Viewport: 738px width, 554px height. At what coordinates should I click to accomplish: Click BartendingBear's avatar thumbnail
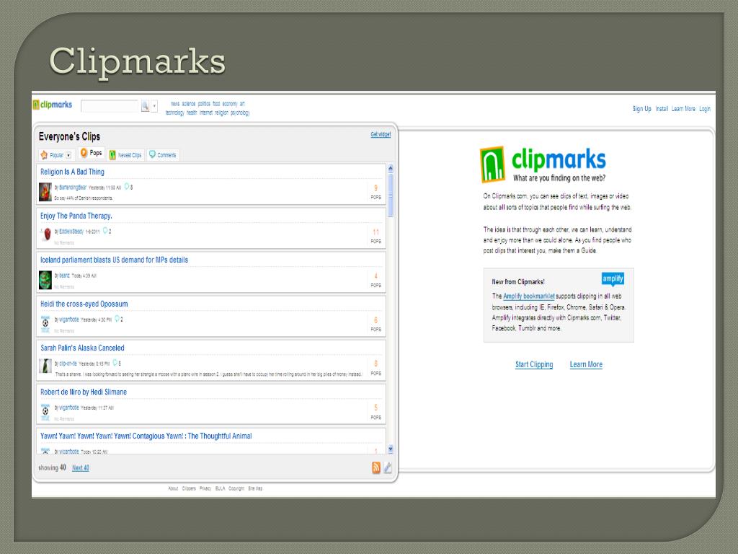pos(45,192)
